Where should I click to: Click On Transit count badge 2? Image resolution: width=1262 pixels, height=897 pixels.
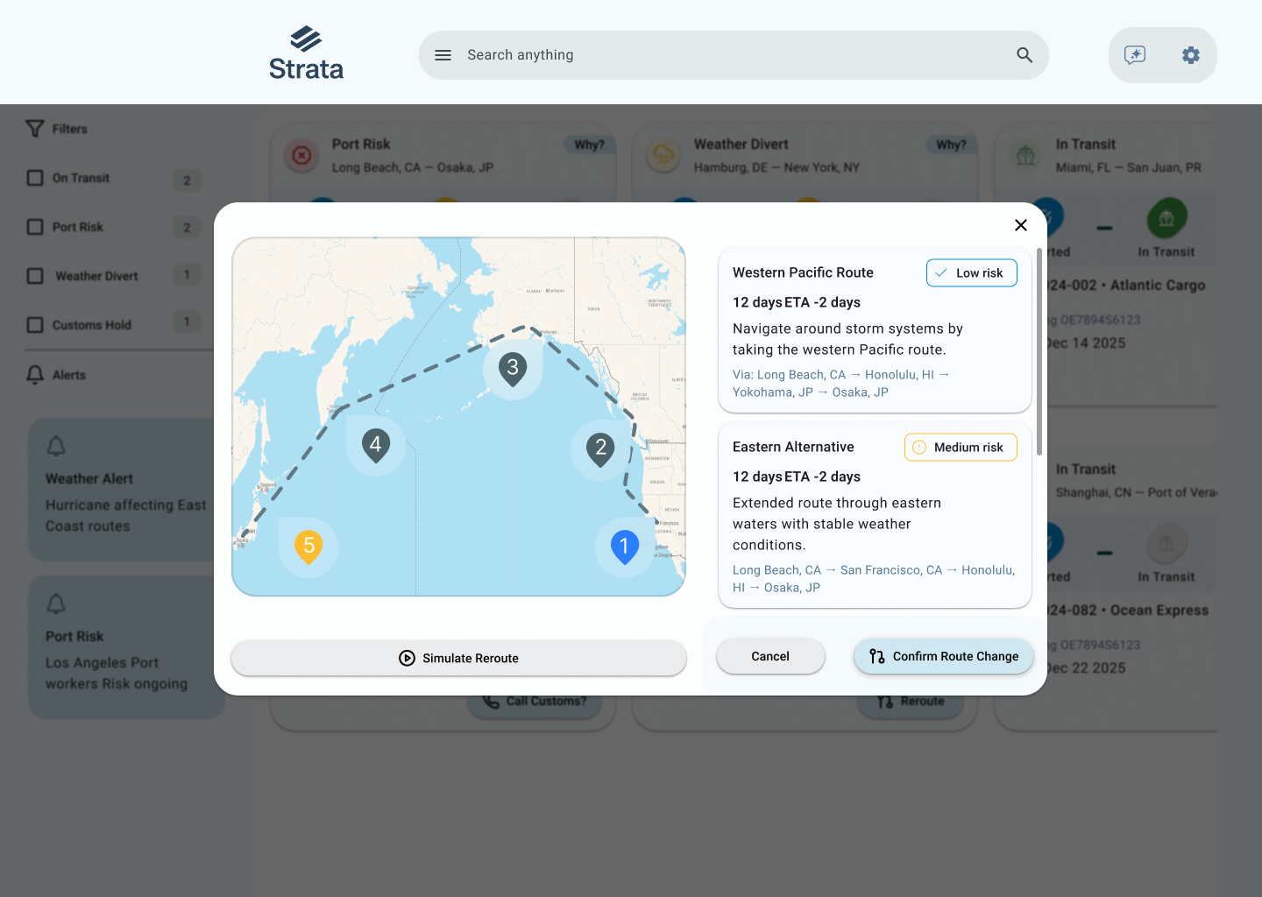[x=187, y=180]
